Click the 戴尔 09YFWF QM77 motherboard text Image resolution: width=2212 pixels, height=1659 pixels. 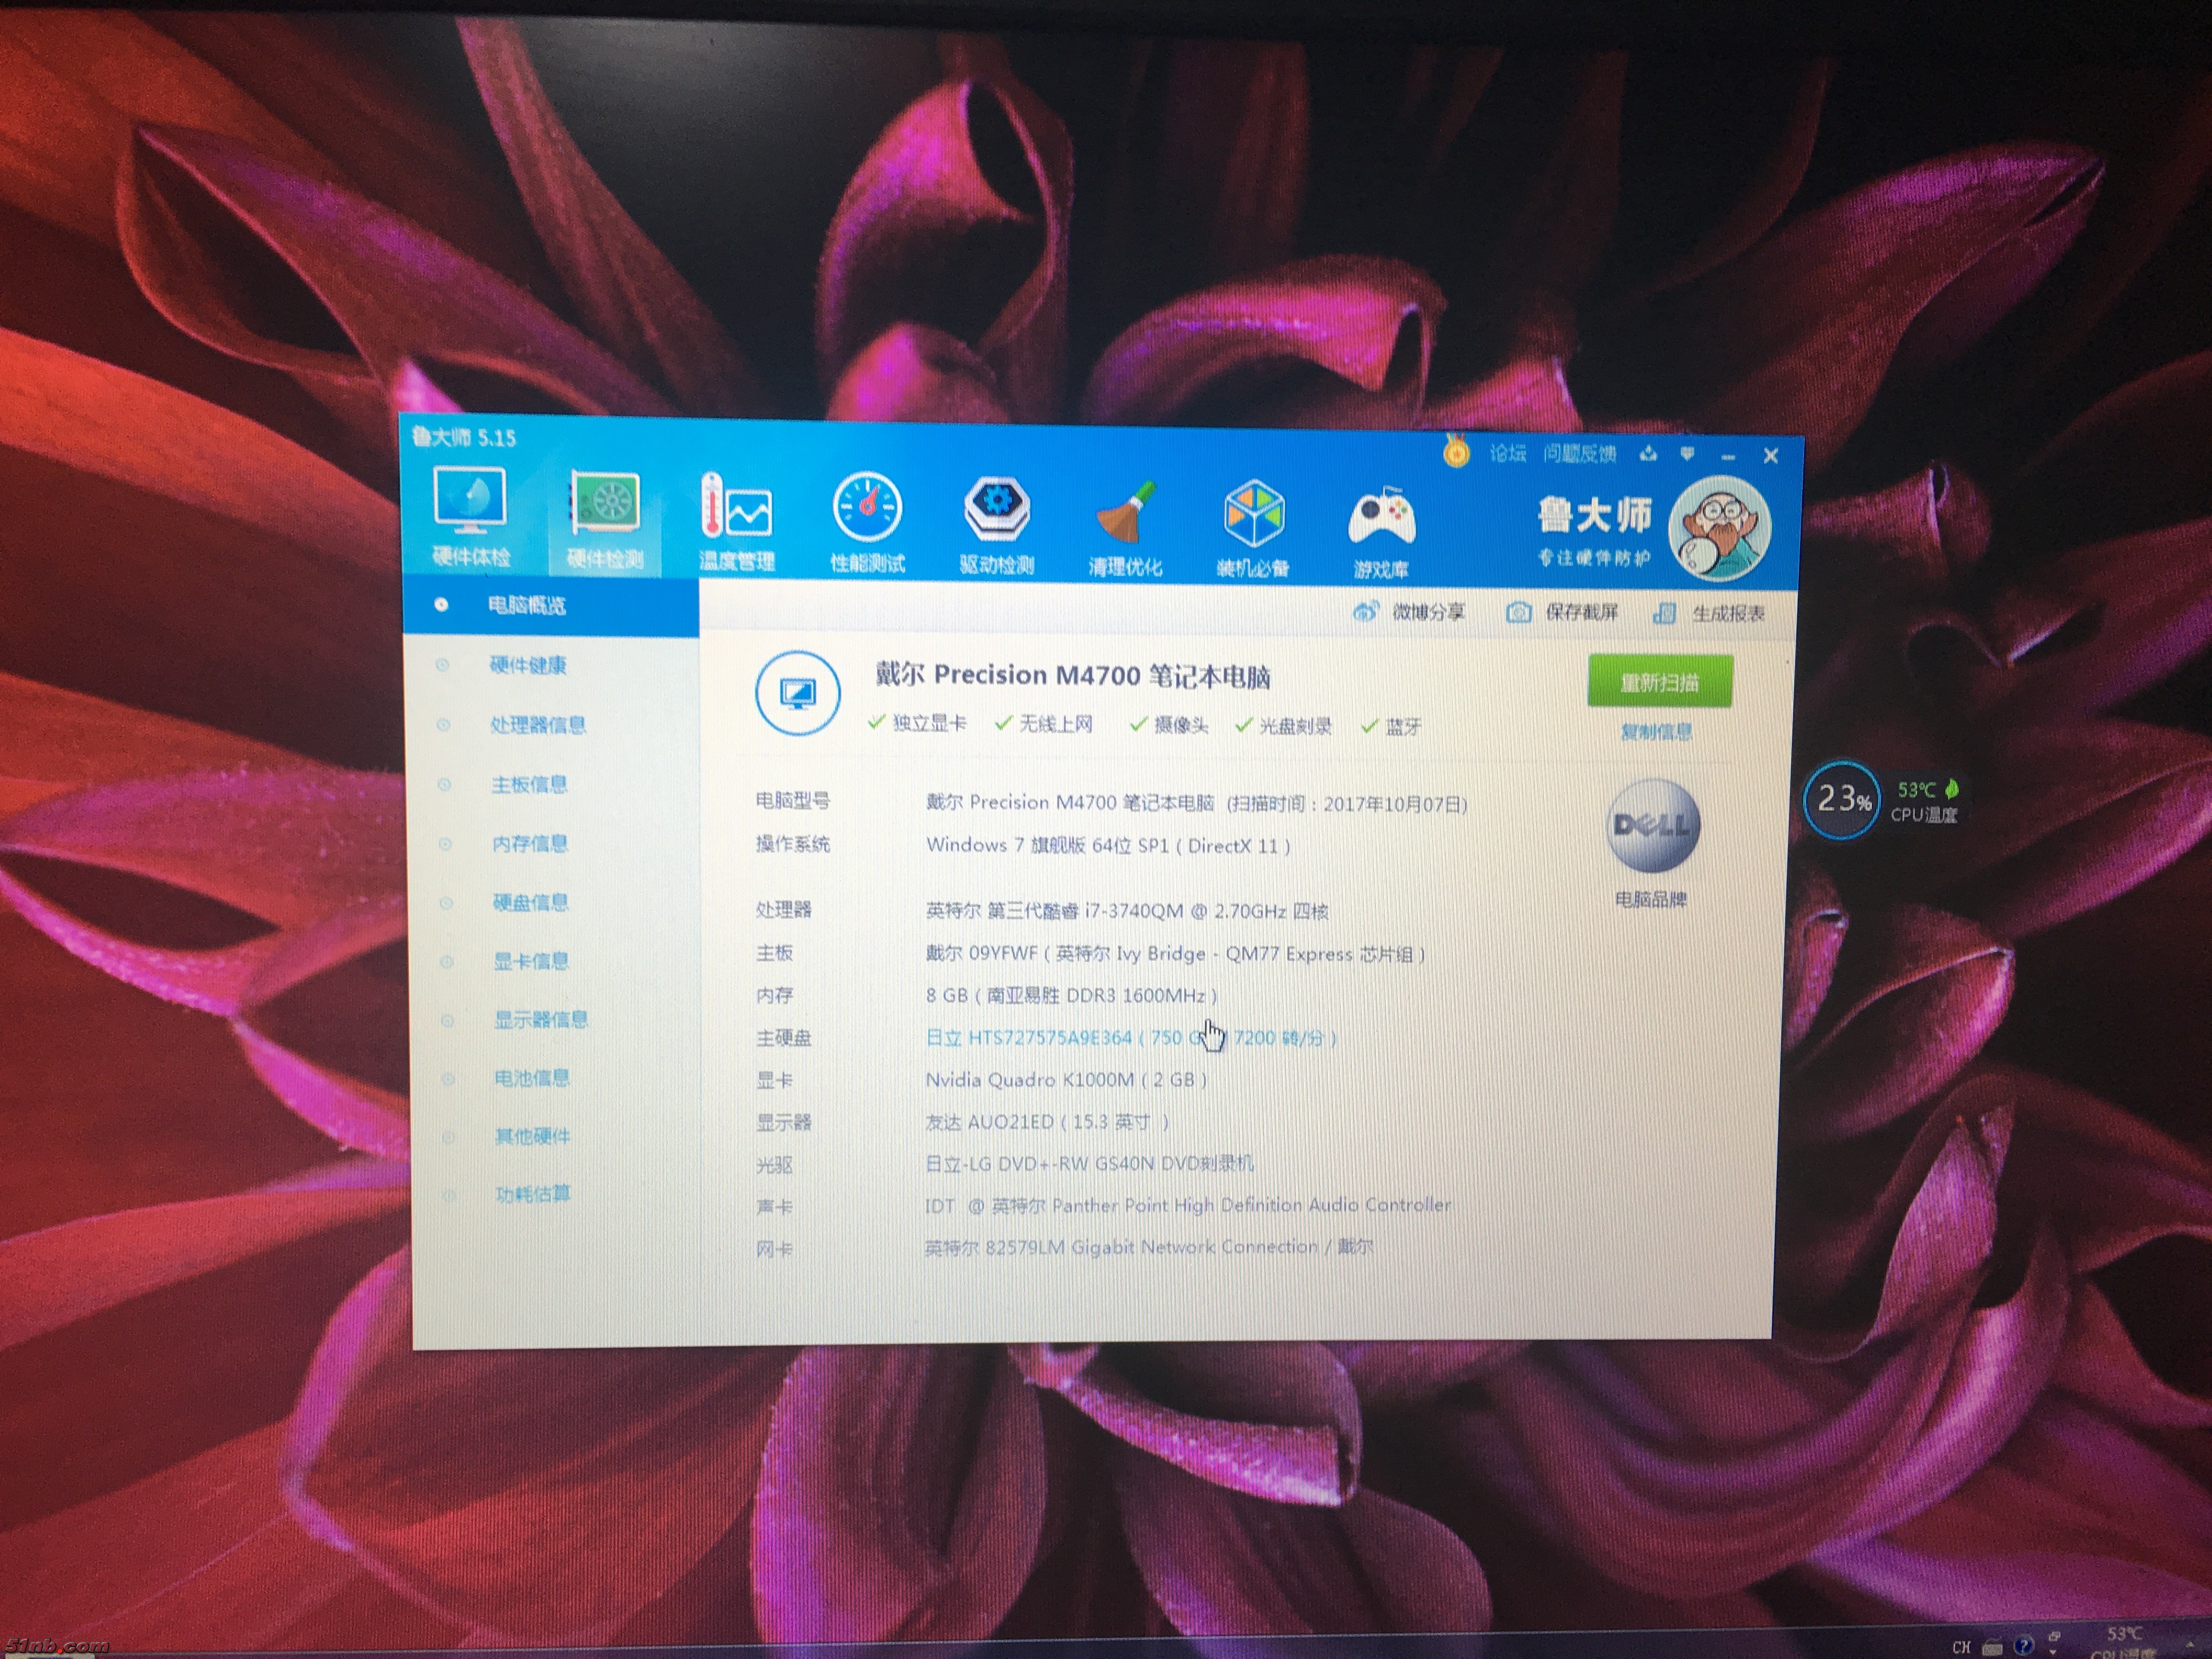point(1175,954)
